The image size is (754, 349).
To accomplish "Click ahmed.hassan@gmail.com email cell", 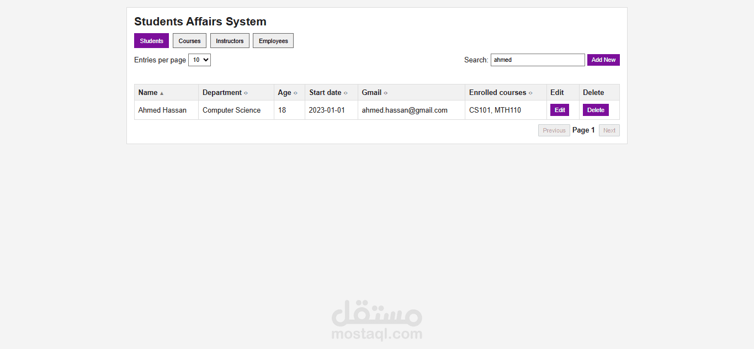I will (x=411, y=110).
